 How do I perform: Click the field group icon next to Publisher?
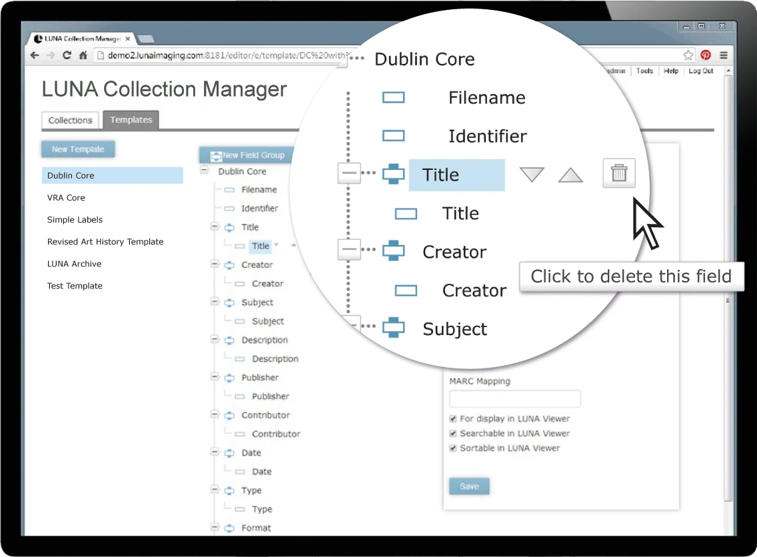pyautogui.click(x=229, y=378)
